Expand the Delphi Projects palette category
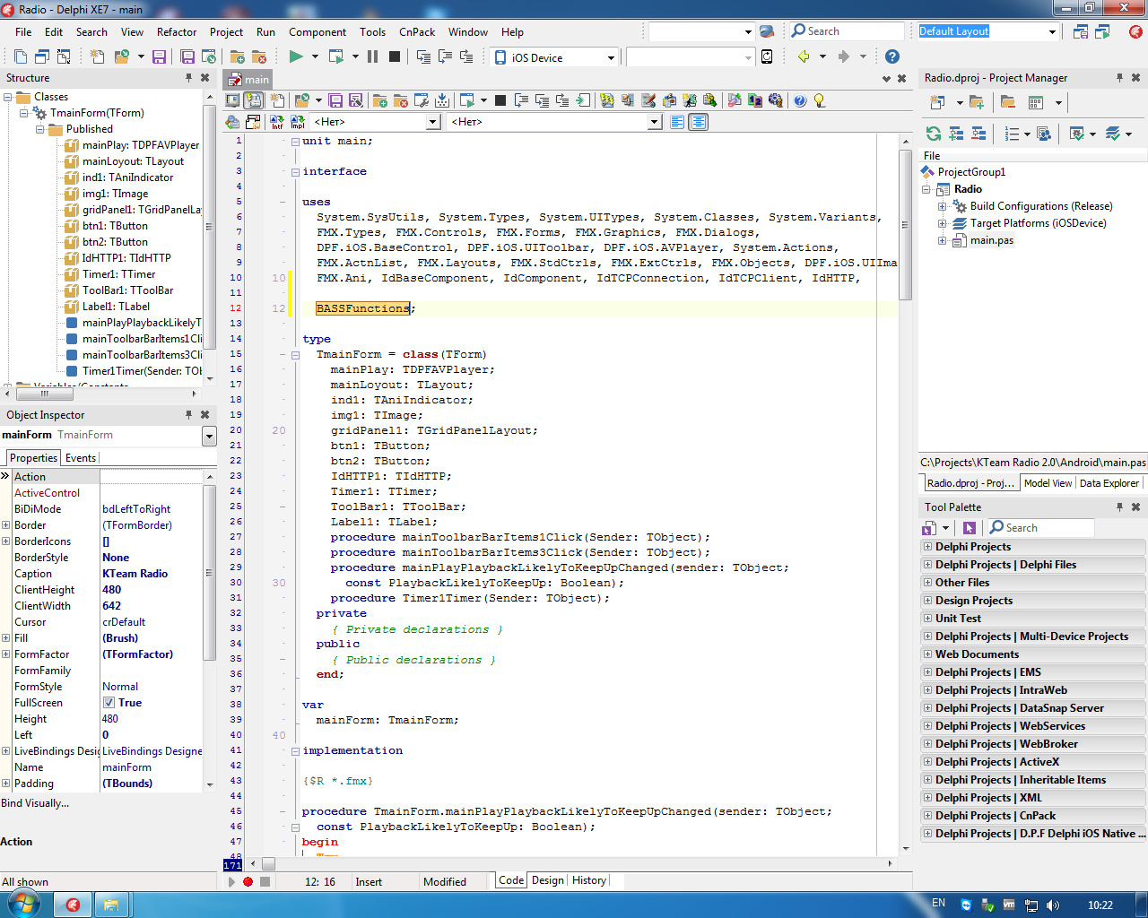Image resolution: width=1148 pixels, height=918 pixels. click(x=927, y=547)
